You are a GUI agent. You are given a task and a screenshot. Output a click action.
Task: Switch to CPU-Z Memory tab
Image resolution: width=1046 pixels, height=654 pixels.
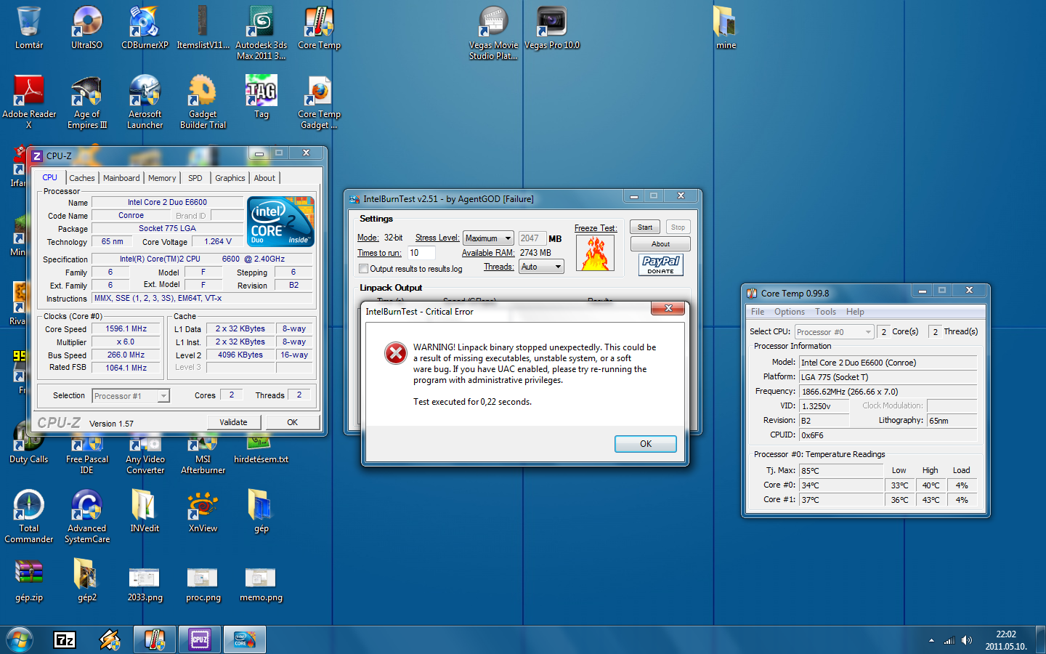162,178
